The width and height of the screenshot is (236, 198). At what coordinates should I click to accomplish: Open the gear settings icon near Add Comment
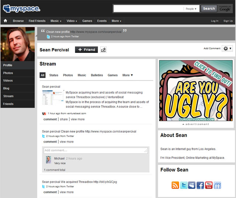pos(225,48)
